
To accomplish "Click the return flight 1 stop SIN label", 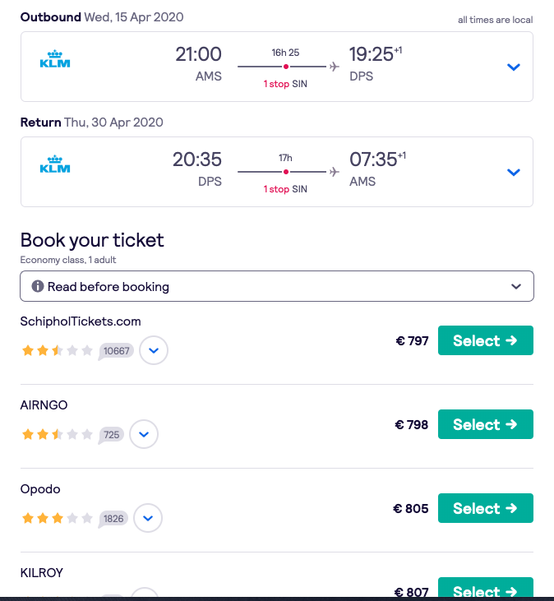I will tap(285, 189).
